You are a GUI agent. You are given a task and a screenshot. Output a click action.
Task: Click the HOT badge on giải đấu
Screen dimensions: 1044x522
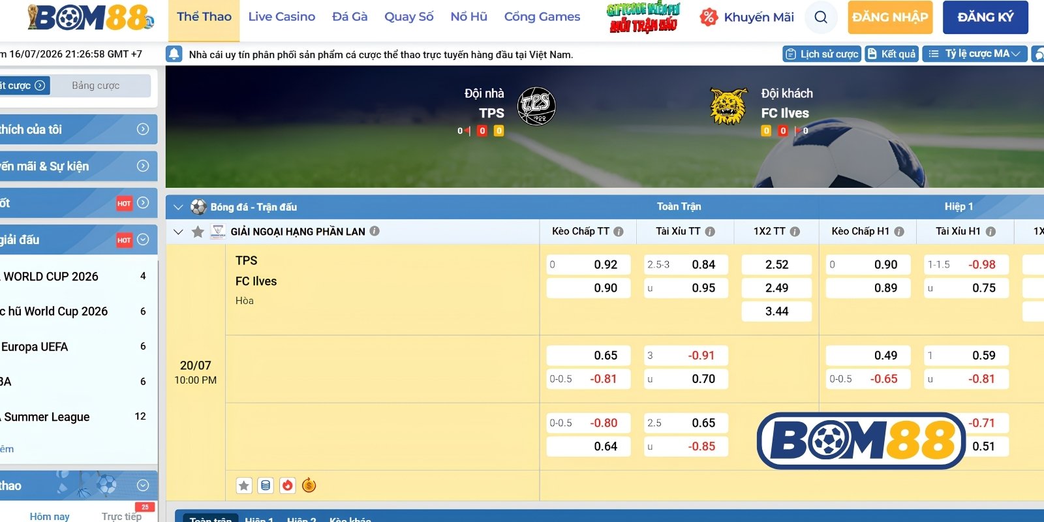[124, 240]
